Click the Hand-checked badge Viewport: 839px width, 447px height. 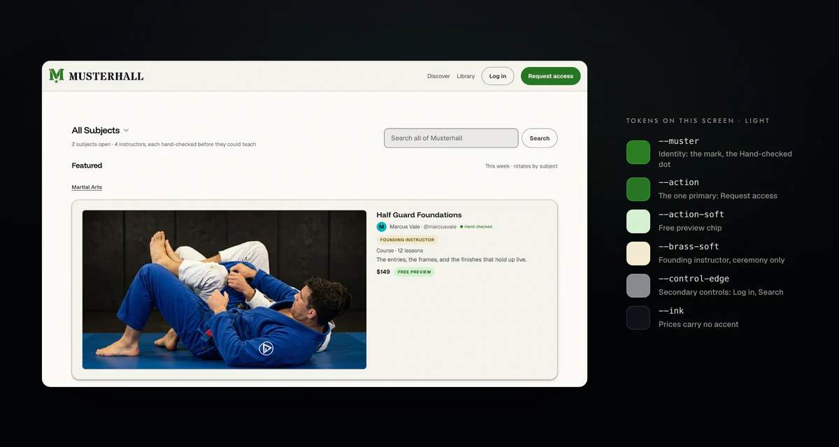[x=476, y=227]
